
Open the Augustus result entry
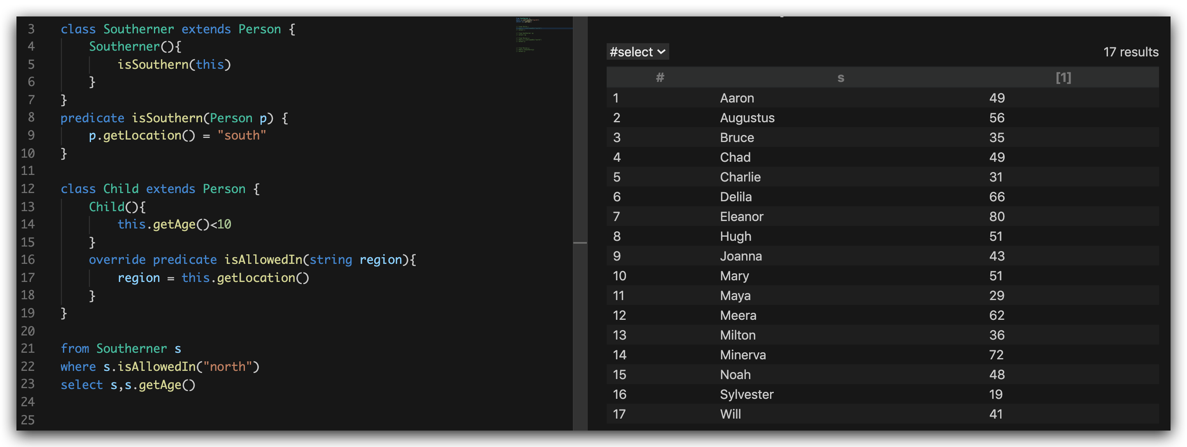747,118
